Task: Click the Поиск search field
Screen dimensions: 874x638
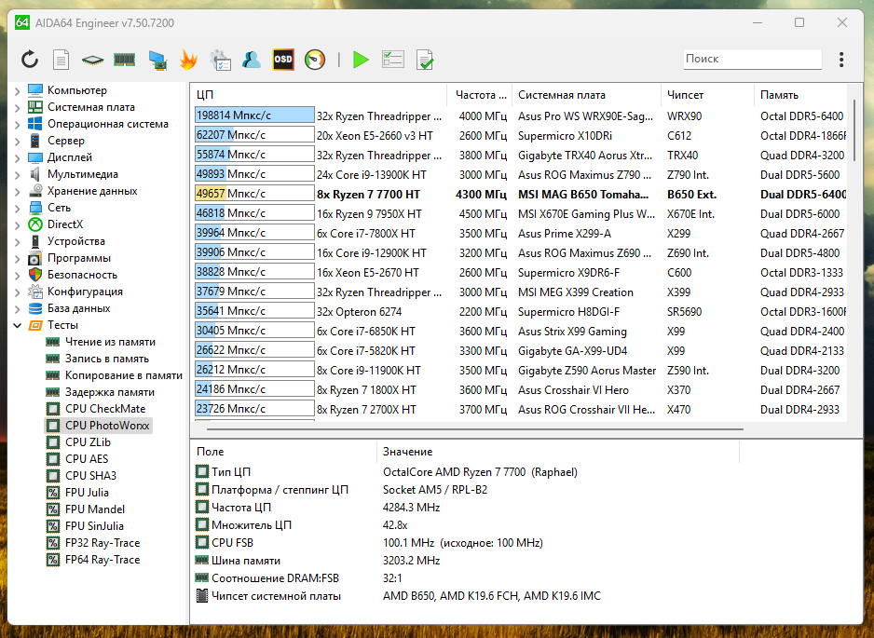Action: 753,59
